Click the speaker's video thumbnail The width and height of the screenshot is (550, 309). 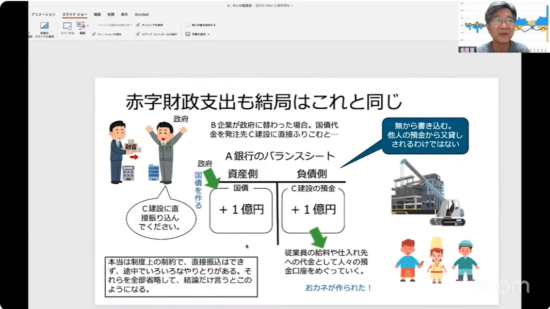coord(503,27)
